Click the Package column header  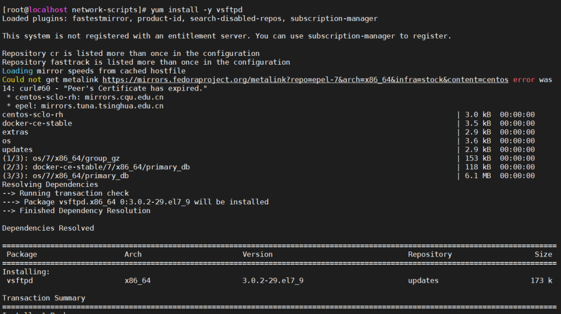coord(22,254)
